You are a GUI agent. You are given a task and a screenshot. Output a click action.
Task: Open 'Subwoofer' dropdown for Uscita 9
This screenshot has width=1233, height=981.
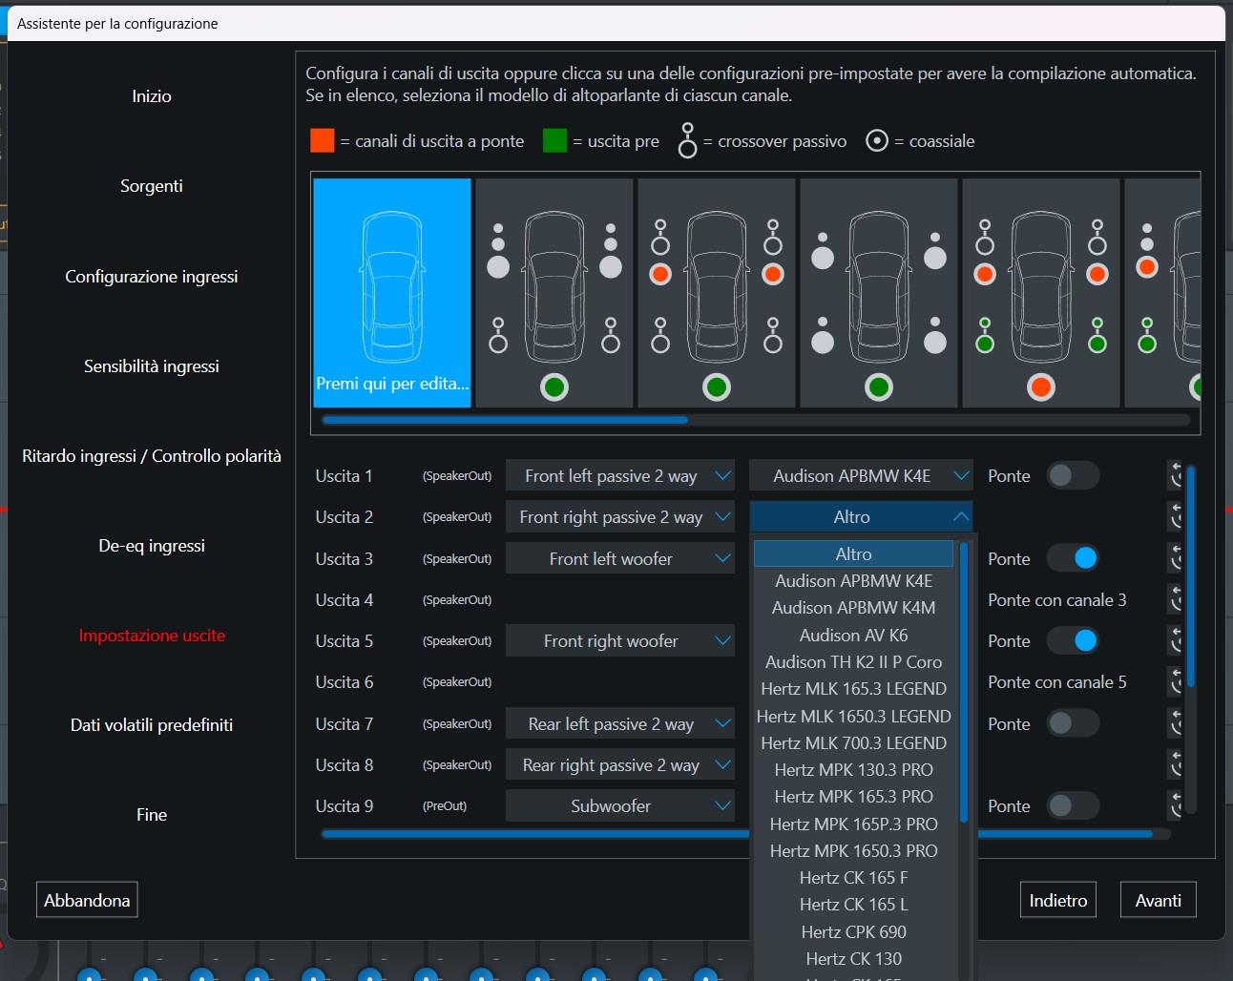pyautogui.click(x=620, y=805)
